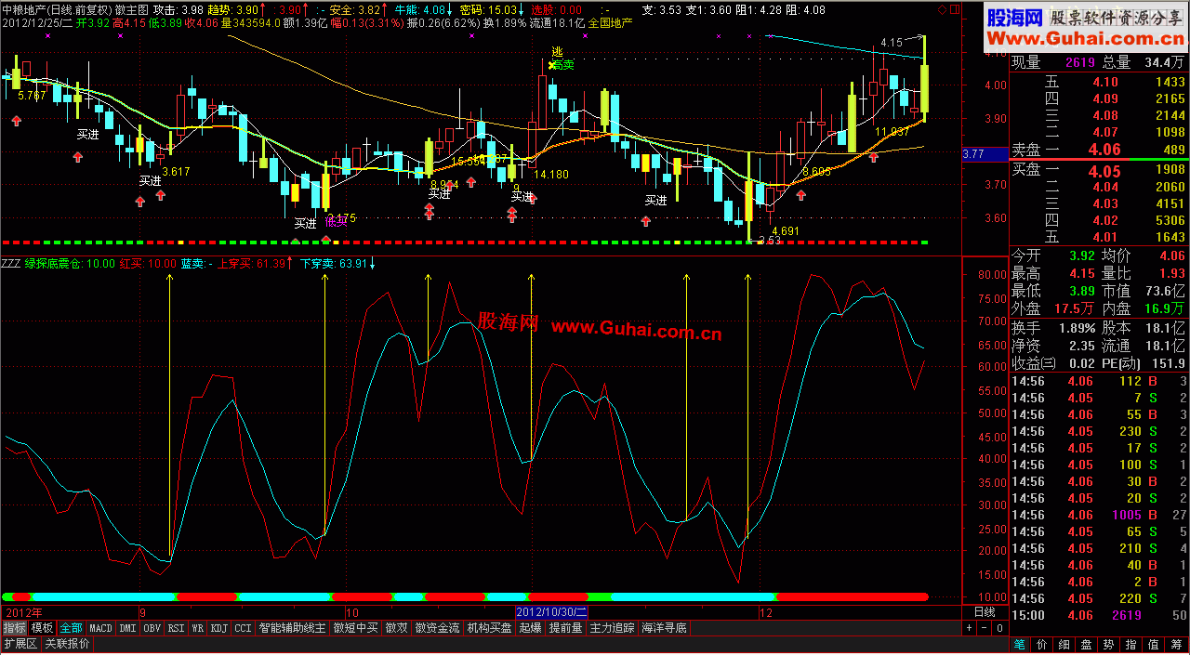Click the 0 reset button under the chart

pos(999,629)
